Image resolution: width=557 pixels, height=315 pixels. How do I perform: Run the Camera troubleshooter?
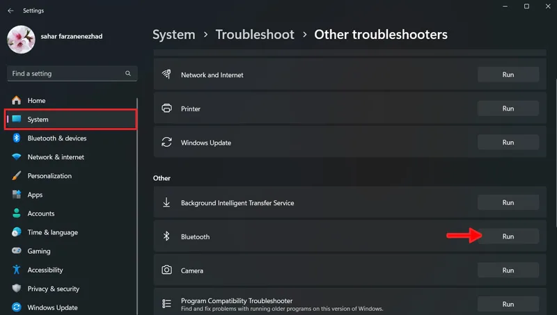click(508, 270)
